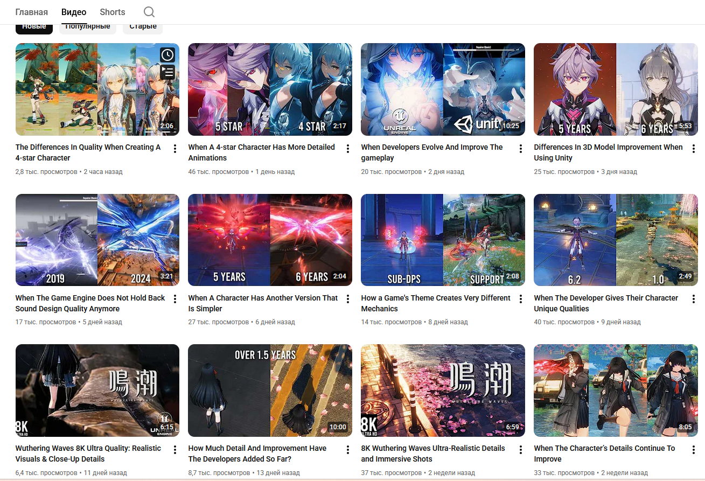Open three-dot menu for 'When The Developer Gives Their Character' video

point(694,299)
